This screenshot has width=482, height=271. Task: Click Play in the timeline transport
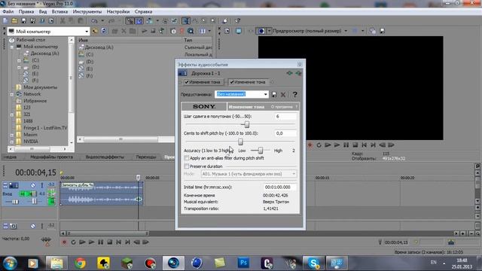pos(91,242)
